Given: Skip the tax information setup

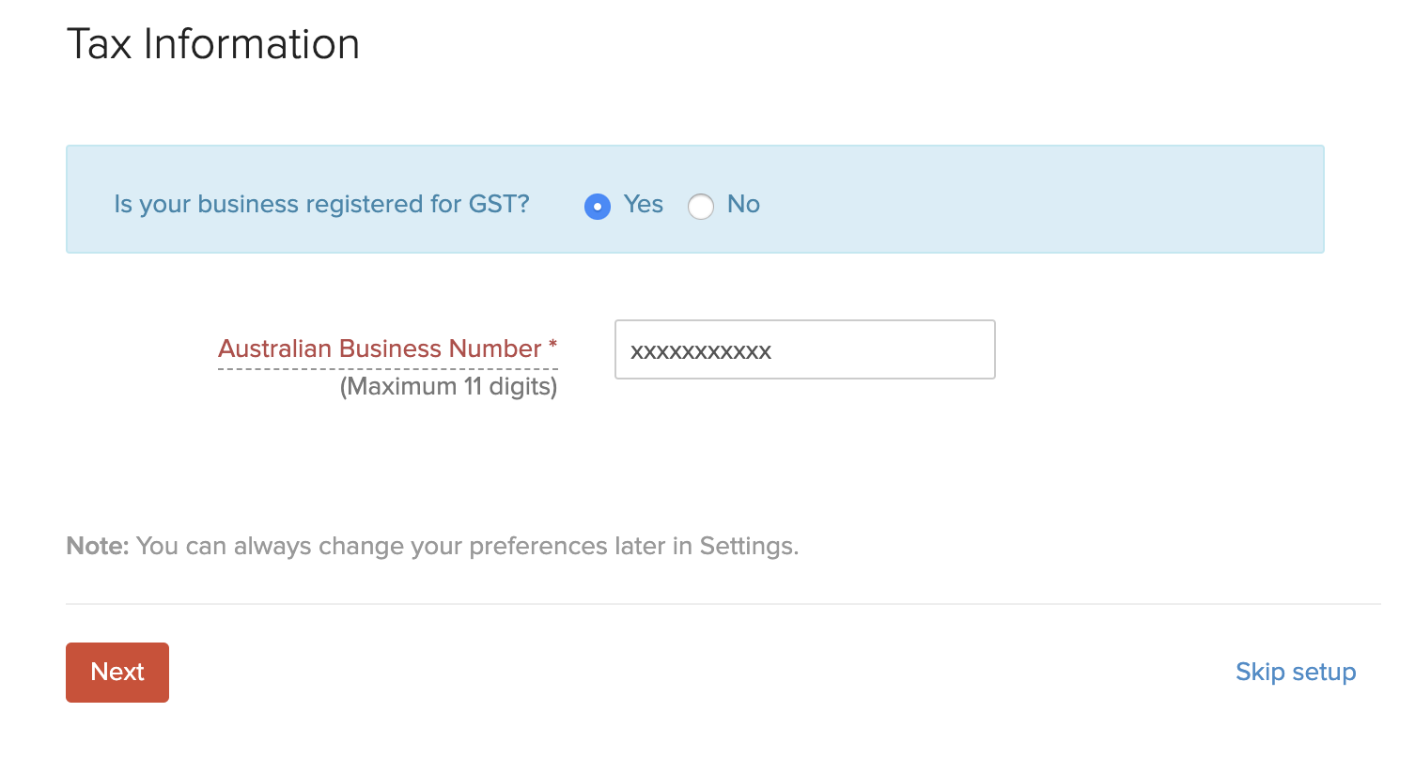Looking at the screenshot, I should click(x=1296, y=672).
